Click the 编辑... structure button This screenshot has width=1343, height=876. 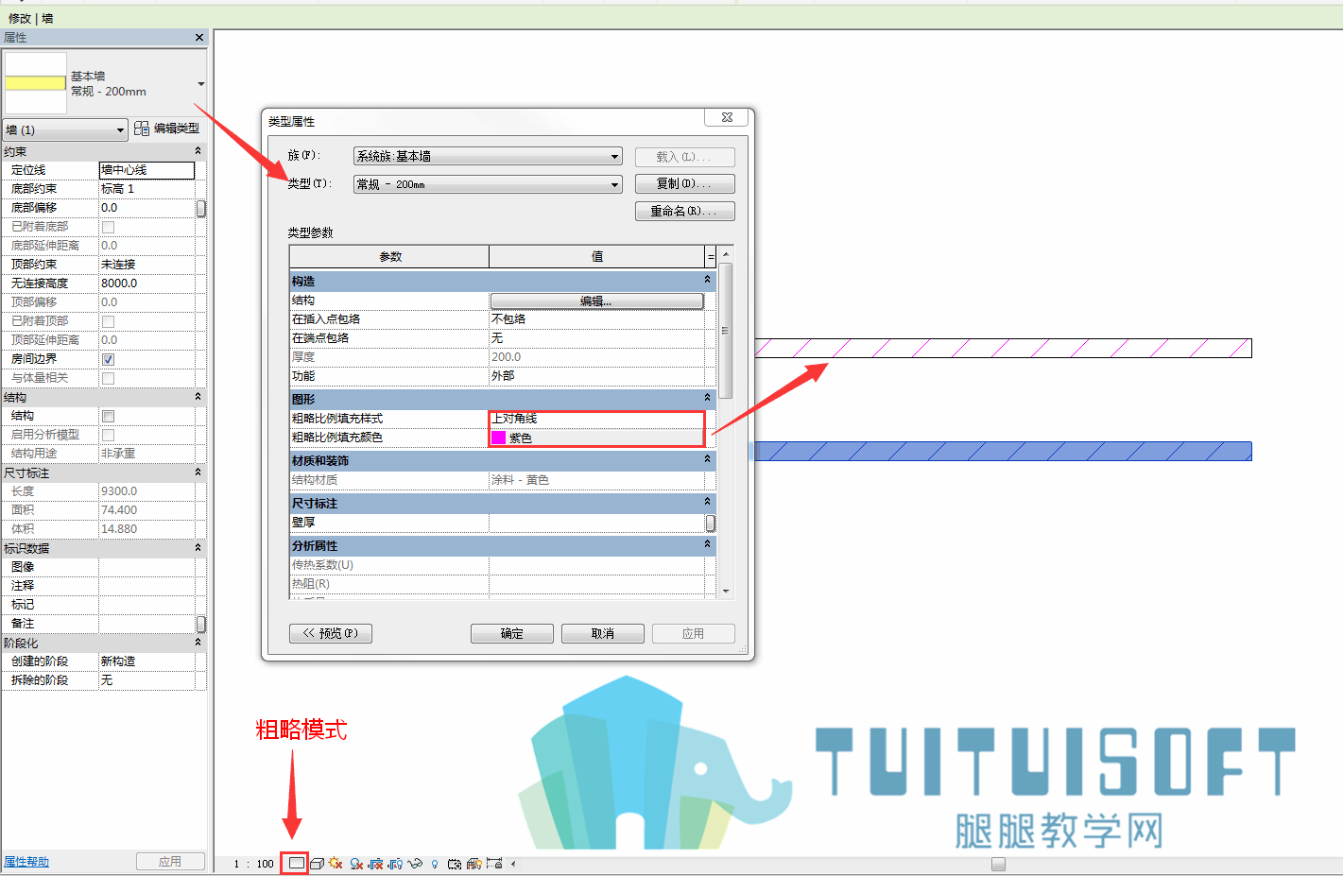(596, 301)
